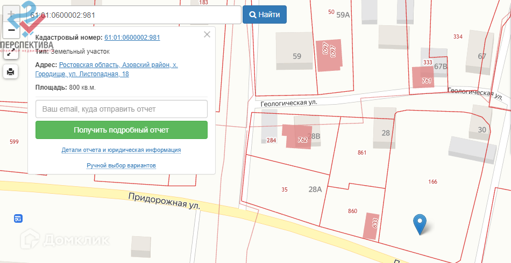Click parcel number 860 on map
The height and width of the screenshot is (263, 511).
click(353, 211)
